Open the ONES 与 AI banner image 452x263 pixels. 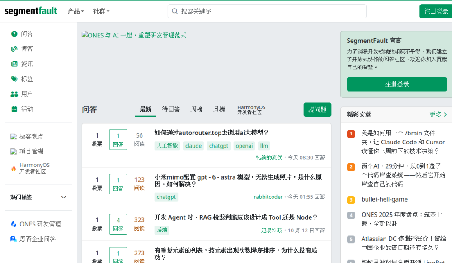134,35
